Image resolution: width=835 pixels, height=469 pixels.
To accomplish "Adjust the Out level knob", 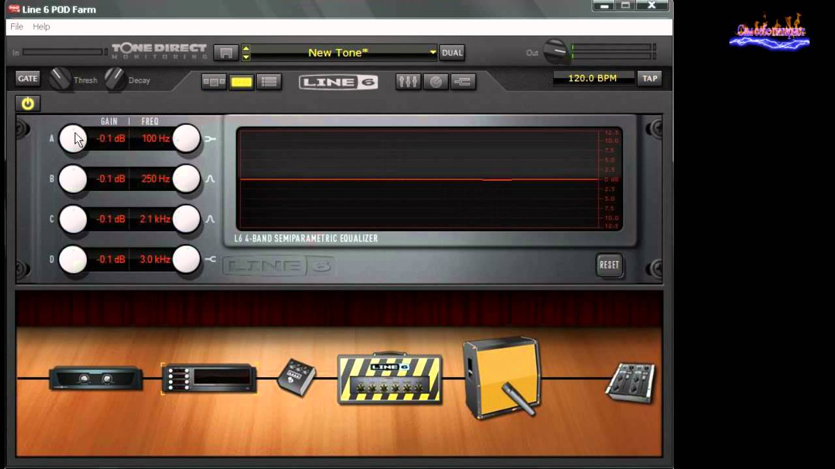I will click(556, 51).
